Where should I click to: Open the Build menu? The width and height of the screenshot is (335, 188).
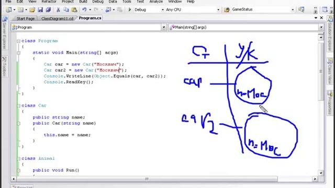pos(83,2)
